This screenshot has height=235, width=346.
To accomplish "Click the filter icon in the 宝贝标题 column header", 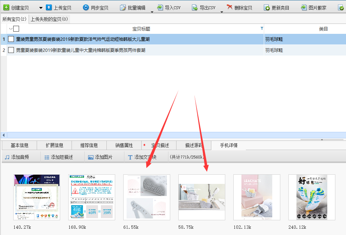I will click(x=262, y=28).
